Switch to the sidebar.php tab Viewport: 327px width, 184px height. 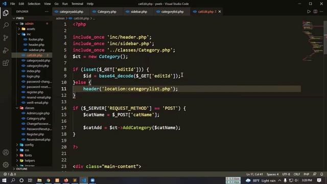click(138, 12)
